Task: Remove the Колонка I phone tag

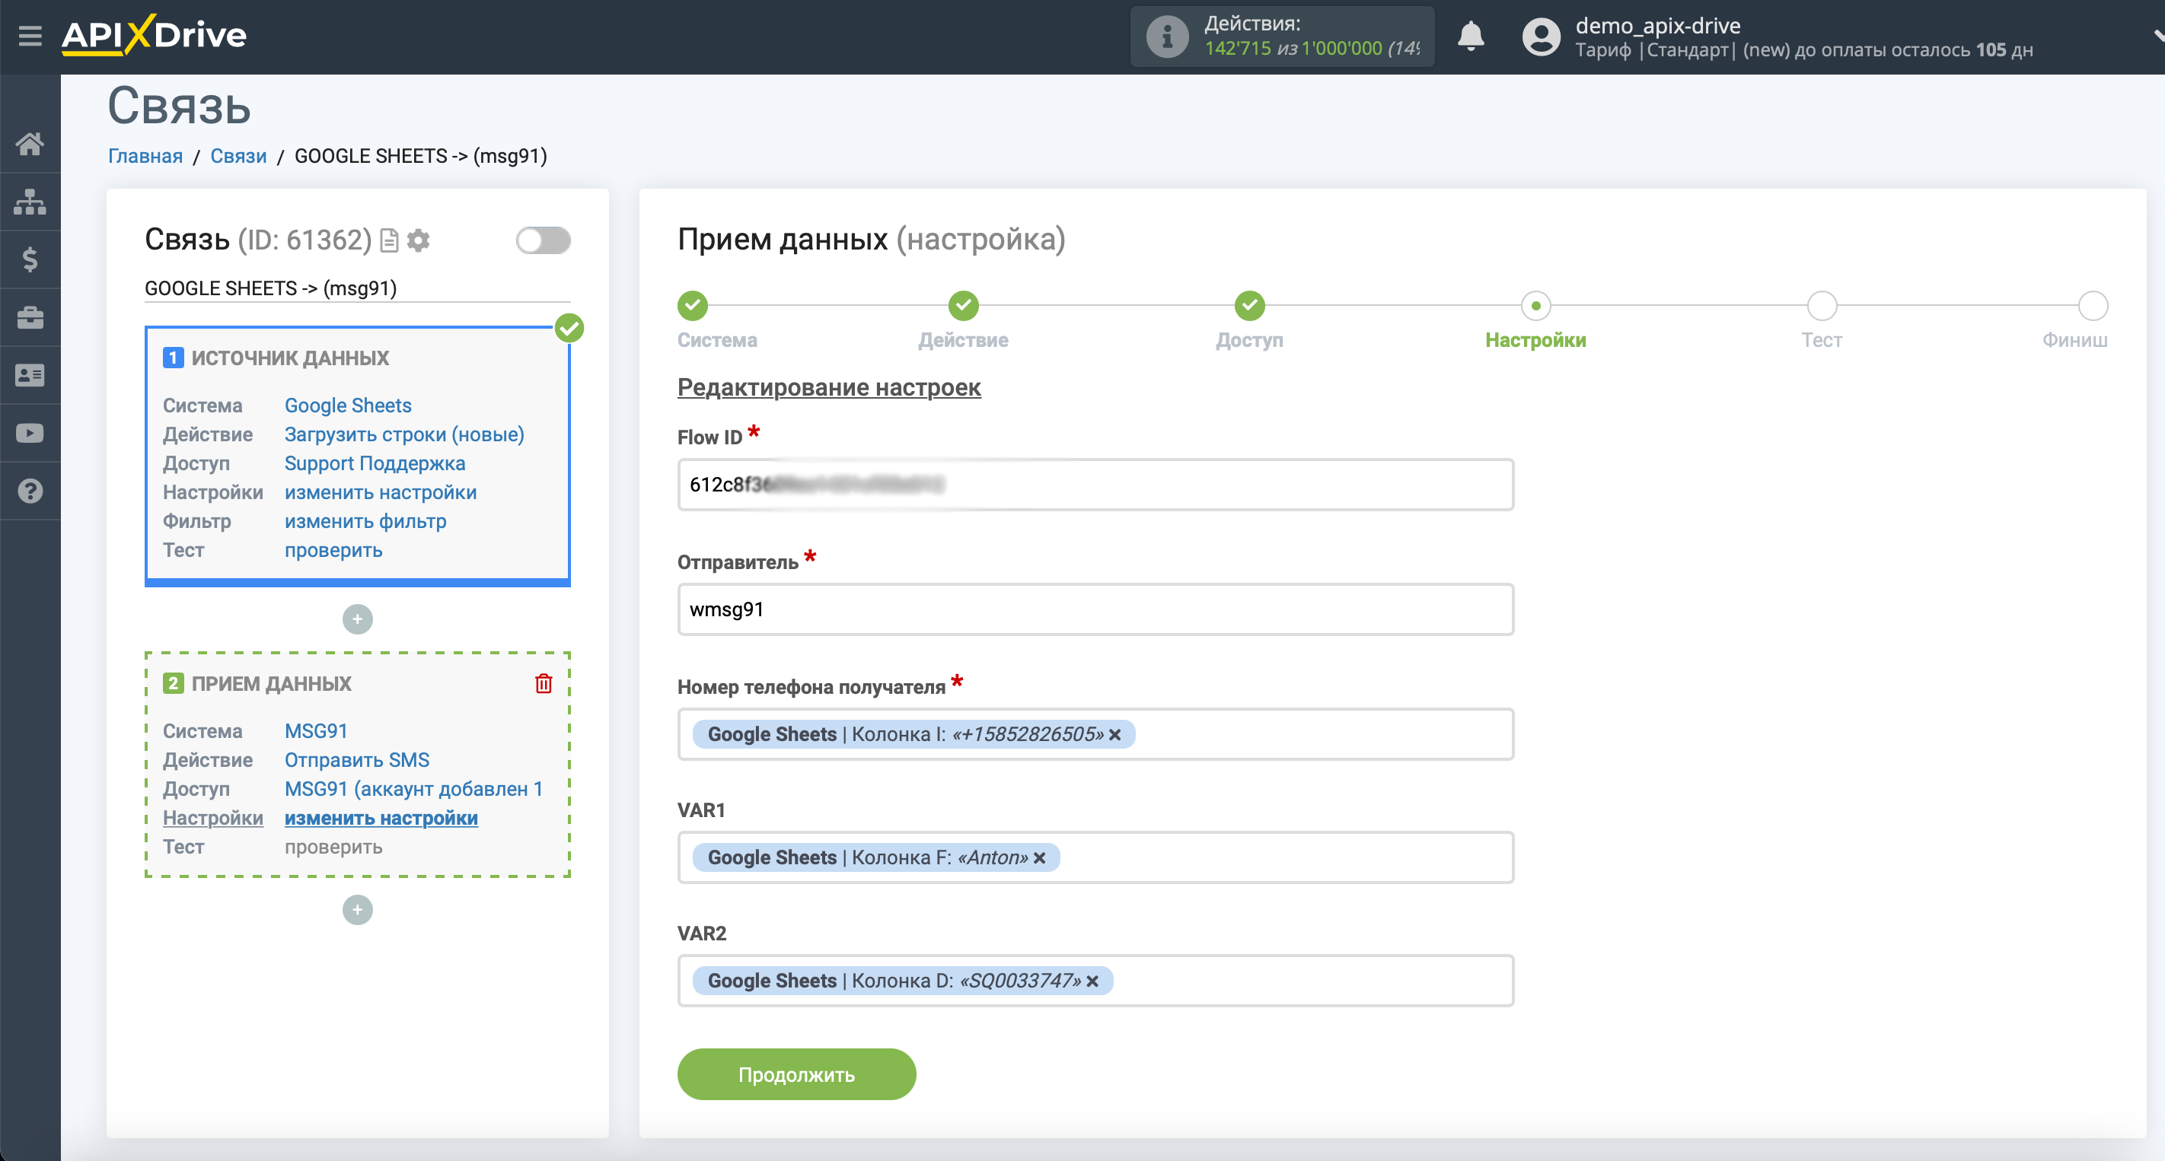Action: coord(1114,735)
